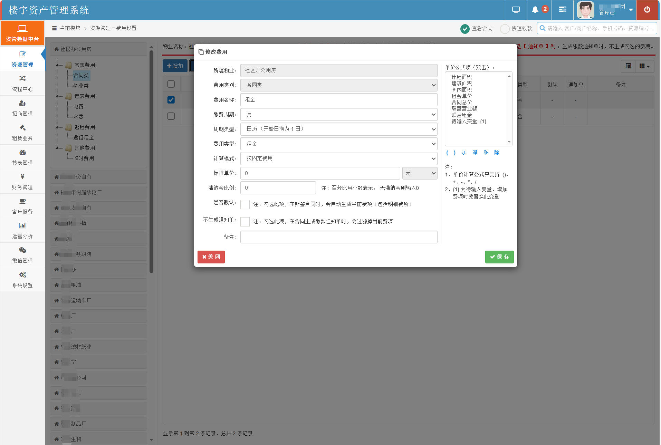The image size is (661, 445).
Task: Click the search magnifier icon
Action: pyautogui.click(x=543, y=28)
